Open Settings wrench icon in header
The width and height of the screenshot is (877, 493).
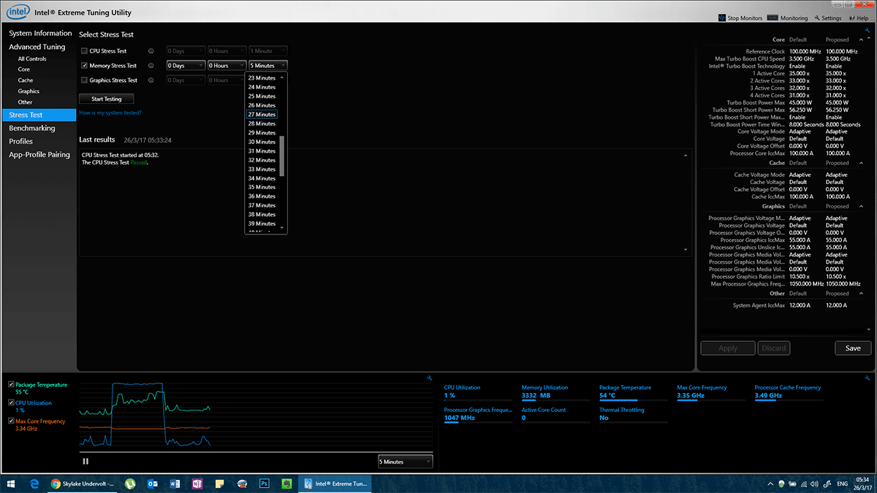pyautogui.click(x=817, y=18)
